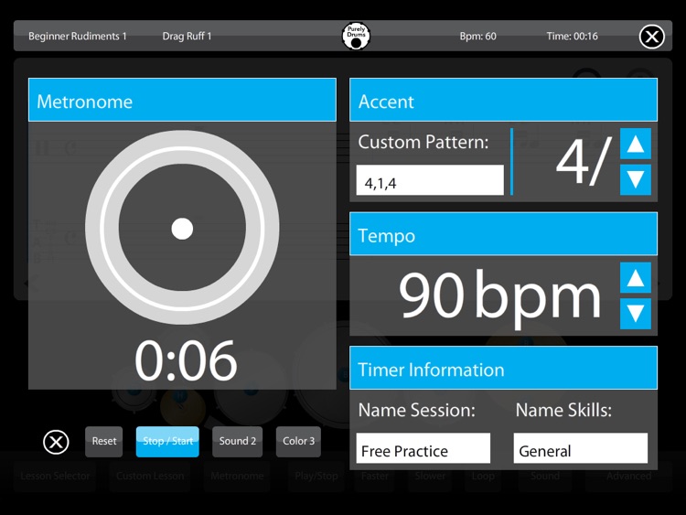The image size is (686, 515).
Task: Click the Reset button
Action: 104,442
